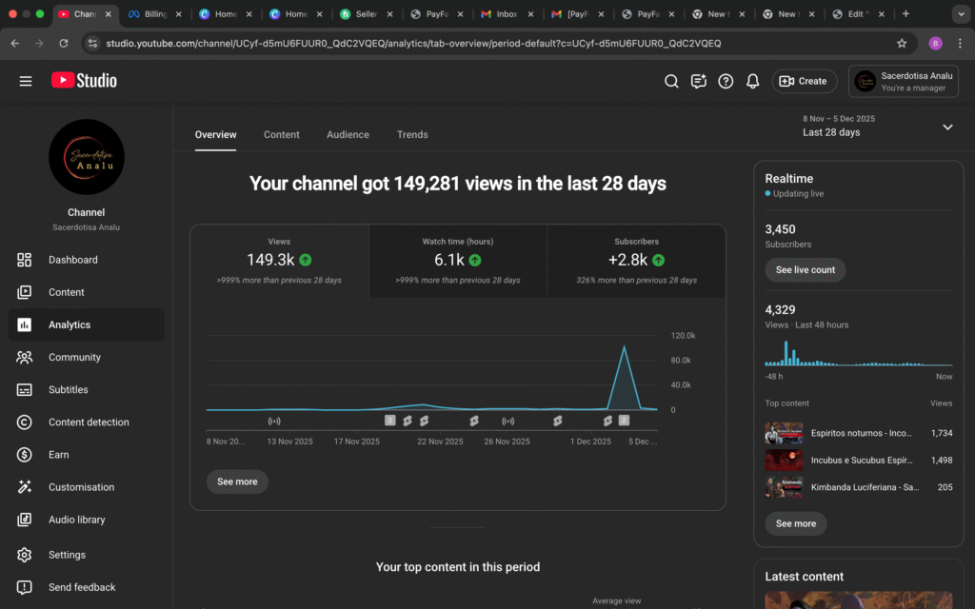
Task: Click the search magnifier icon
Action: point(671,81)
